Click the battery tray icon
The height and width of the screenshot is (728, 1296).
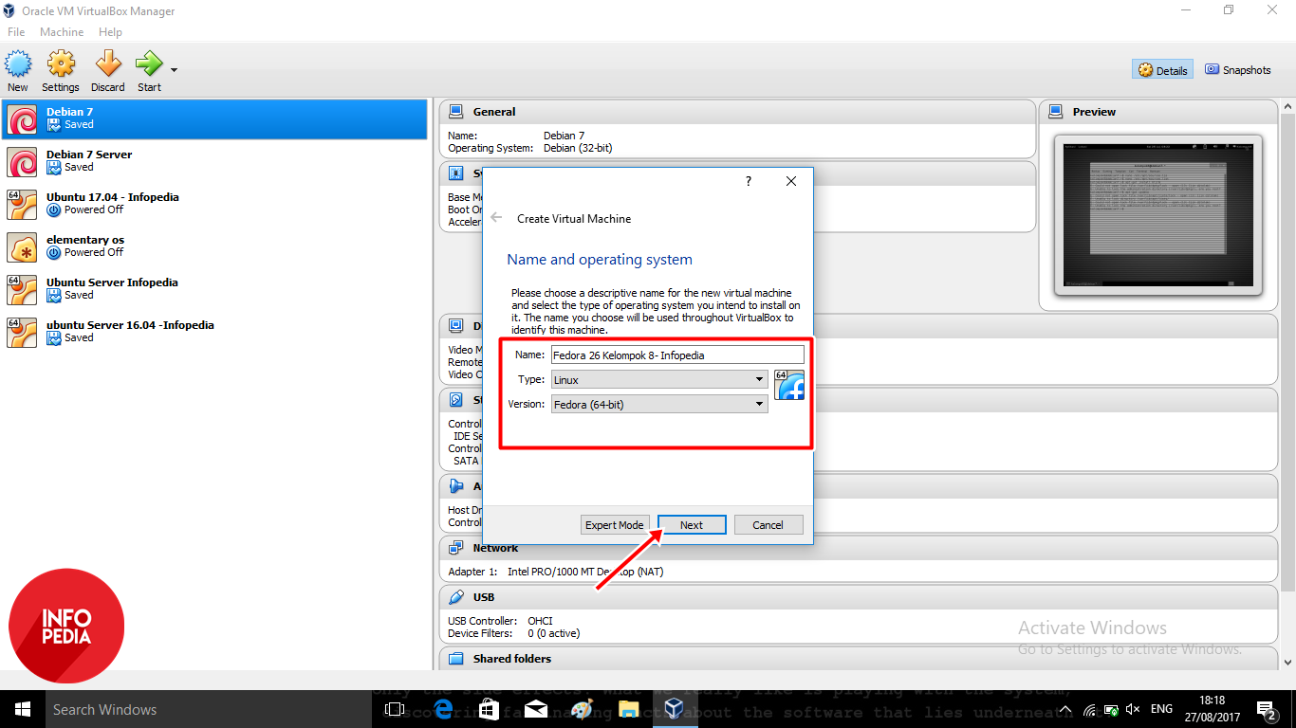coord(1110,709)
